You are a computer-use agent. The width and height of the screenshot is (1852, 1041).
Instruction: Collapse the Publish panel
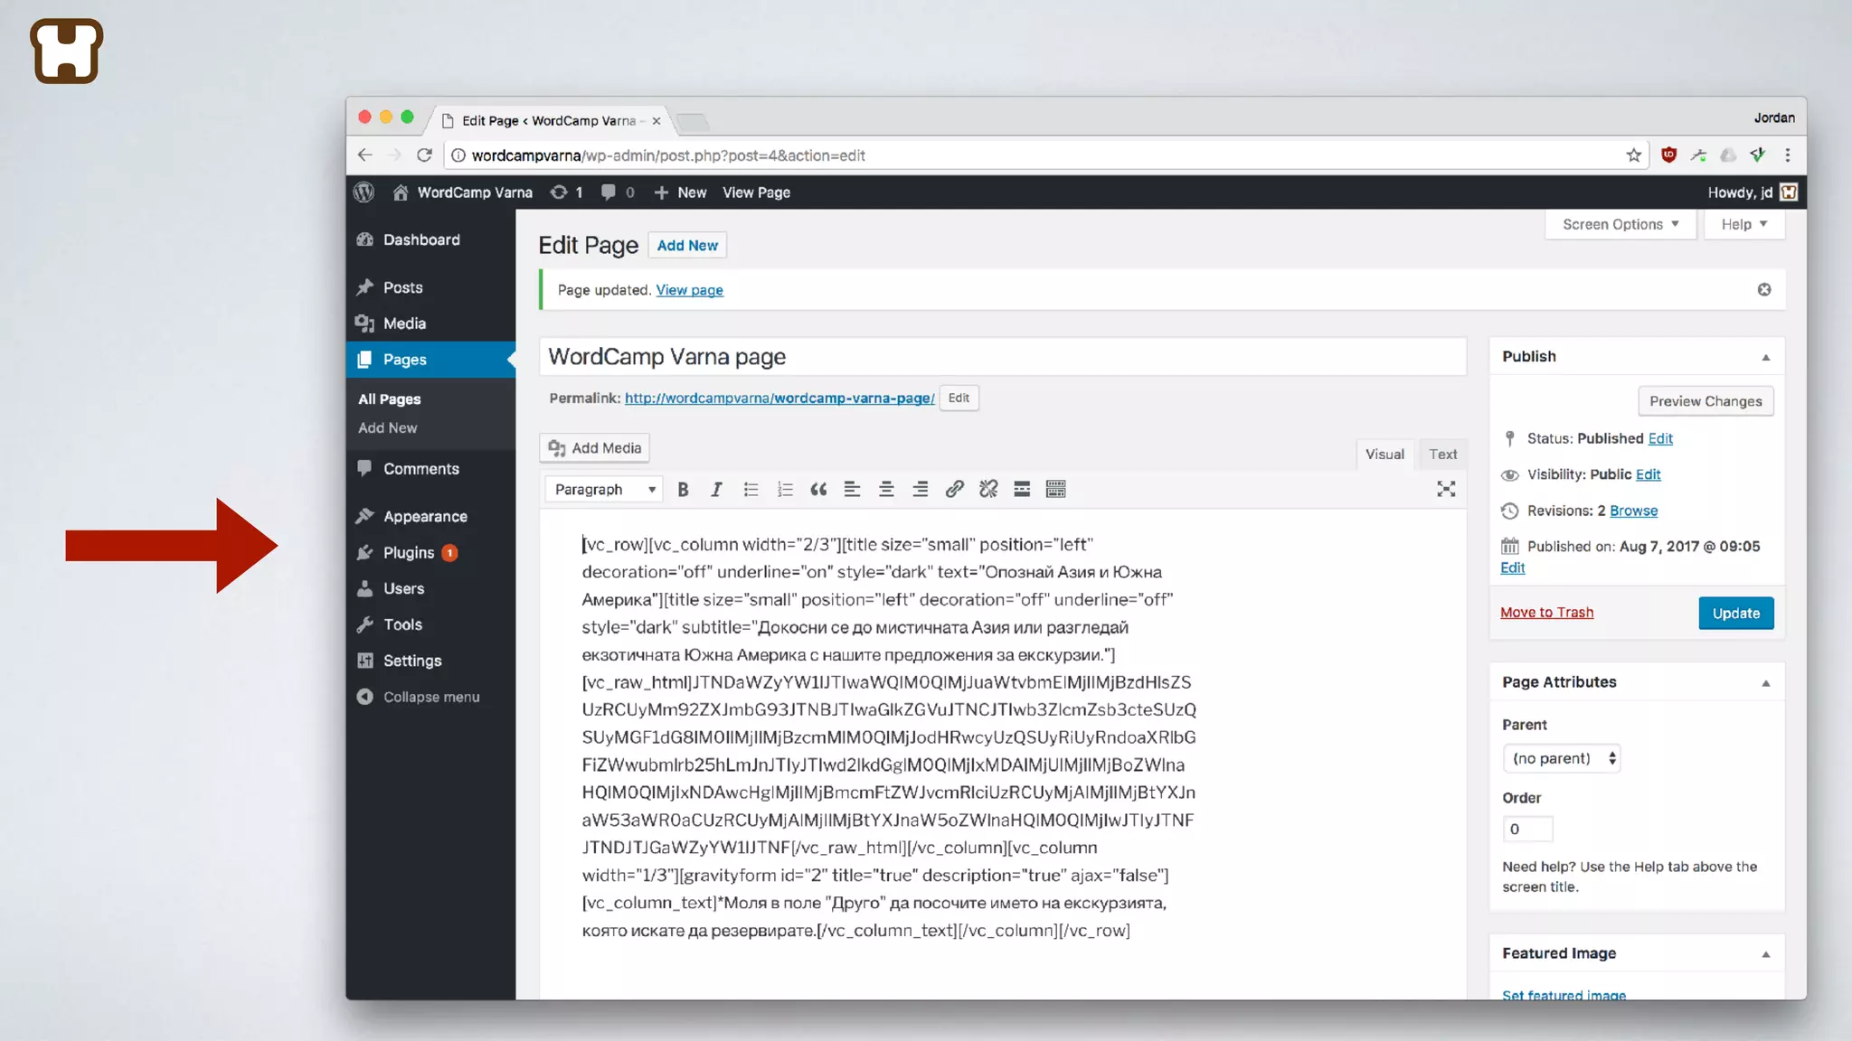point(1765,357)
